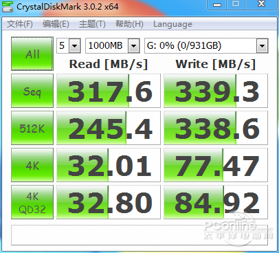
Task: Start the Seq sequential test
Action: [x=32, y=91]
